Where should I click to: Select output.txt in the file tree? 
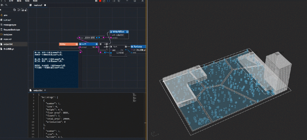(8, 44)
